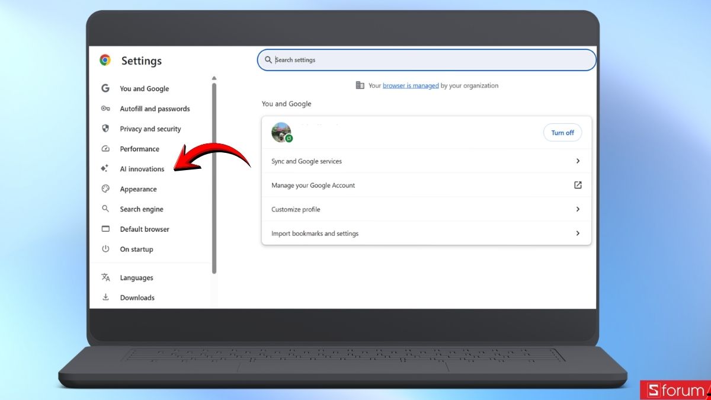Viewport: 711px width, 400px height.
Task: Click the key icon for Autofill and passwords
Action: click(105, 108)
